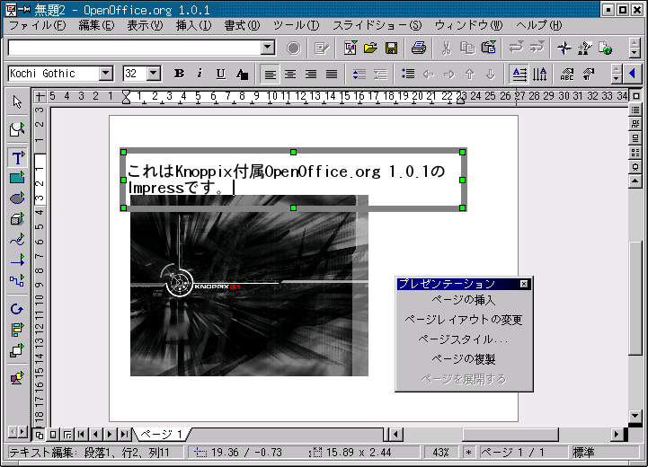This screenshot has width=648, height=467.
Task: Select the Lines and arrows tool
Action: point(17,260)
